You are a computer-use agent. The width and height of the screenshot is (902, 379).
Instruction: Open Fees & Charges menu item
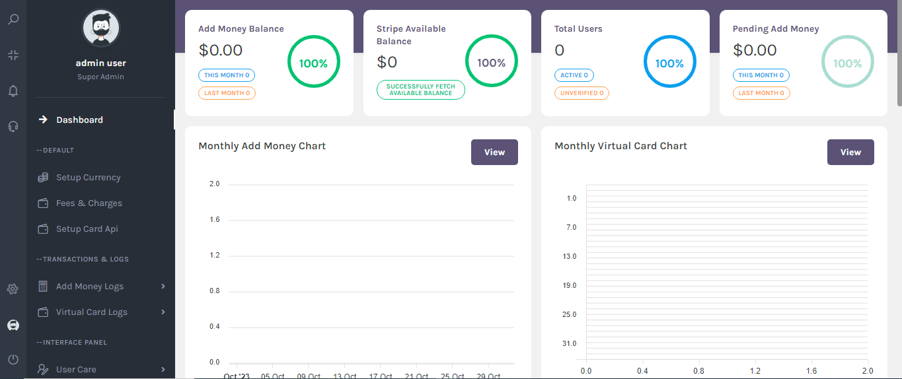tap(89, 203)
